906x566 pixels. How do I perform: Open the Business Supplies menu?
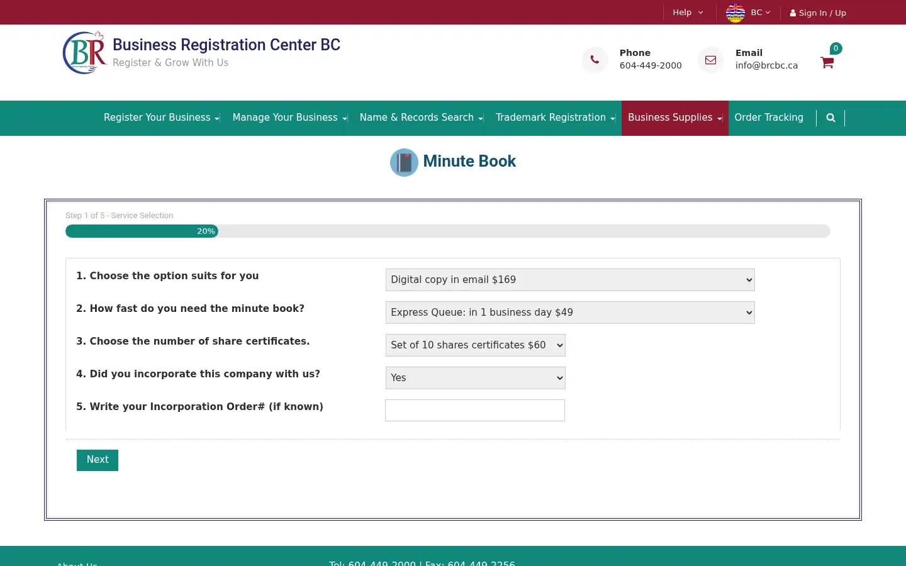pyautogui.click(x=674, y=118)
